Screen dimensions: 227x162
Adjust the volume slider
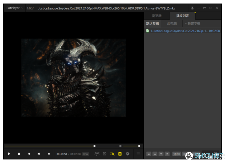(x=131, y=146)
